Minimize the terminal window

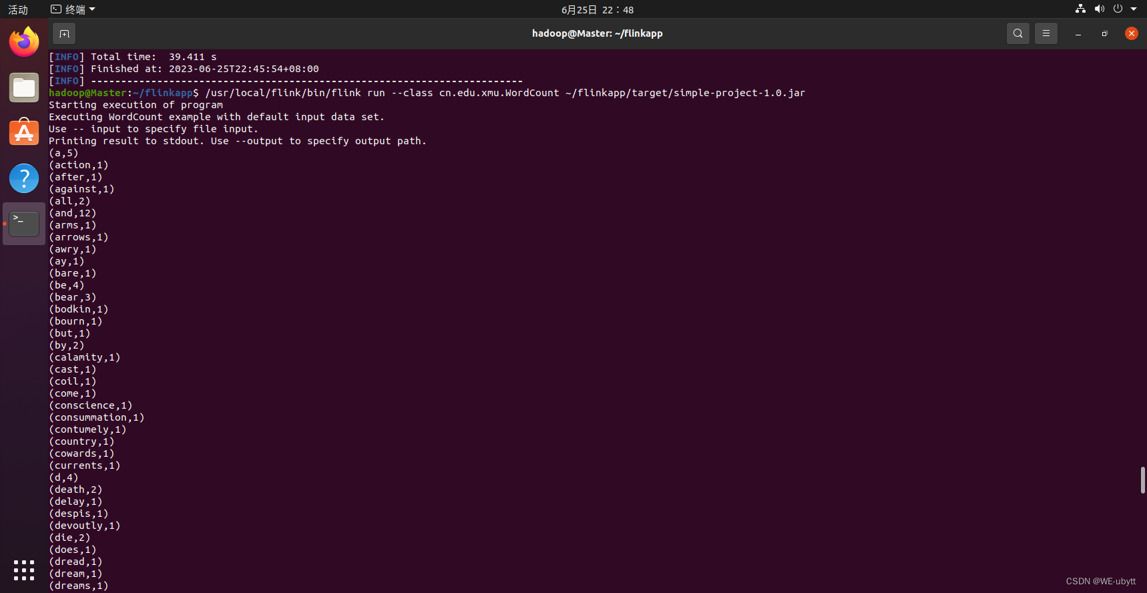pos(1078,33)
